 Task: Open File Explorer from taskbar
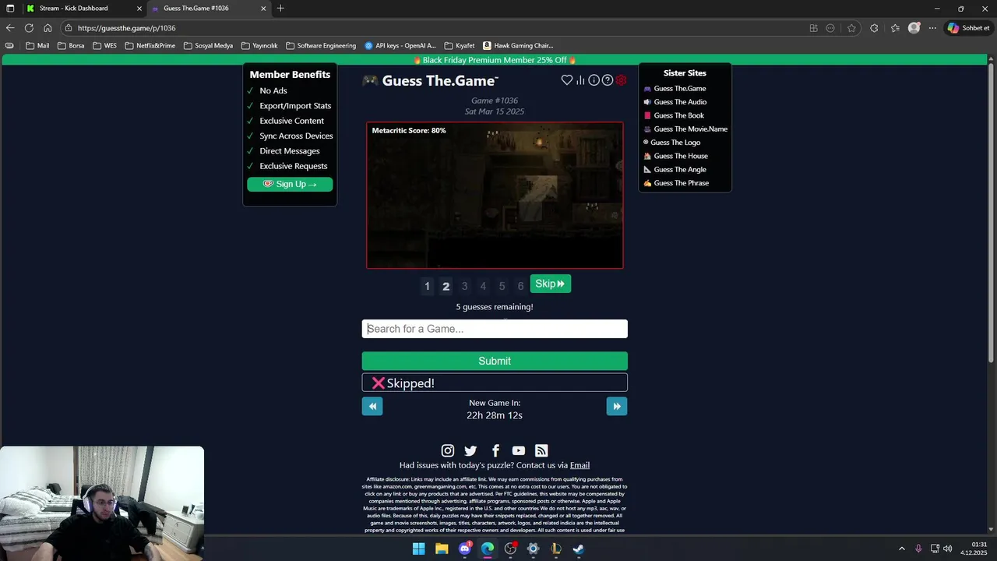(x=442, y=549)
